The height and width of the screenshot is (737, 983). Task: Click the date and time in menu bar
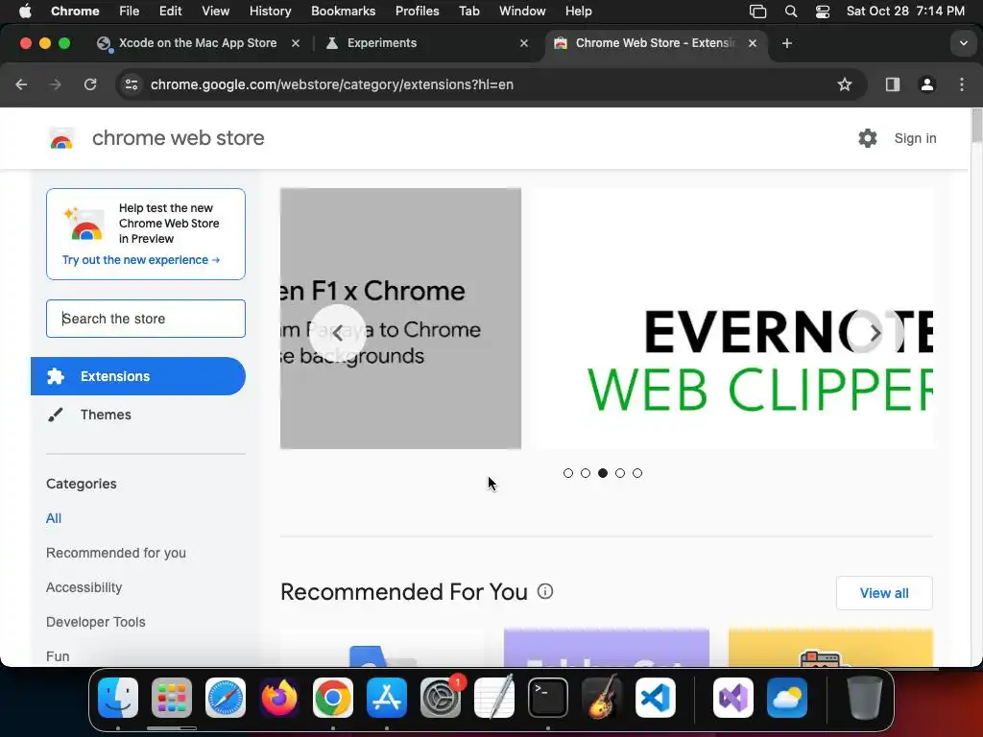(x=905, y=12)
